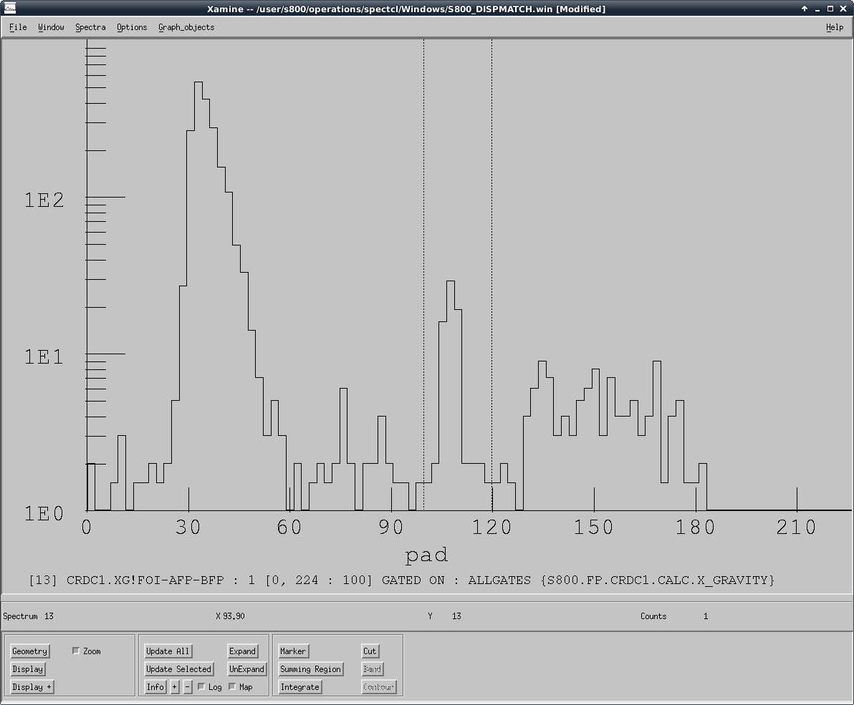Click the histogram peak near pad 108

point(451,282)
